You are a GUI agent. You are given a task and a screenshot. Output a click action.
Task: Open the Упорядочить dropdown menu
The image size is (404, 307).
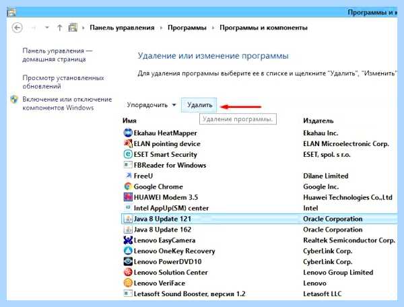click(151, 105)
